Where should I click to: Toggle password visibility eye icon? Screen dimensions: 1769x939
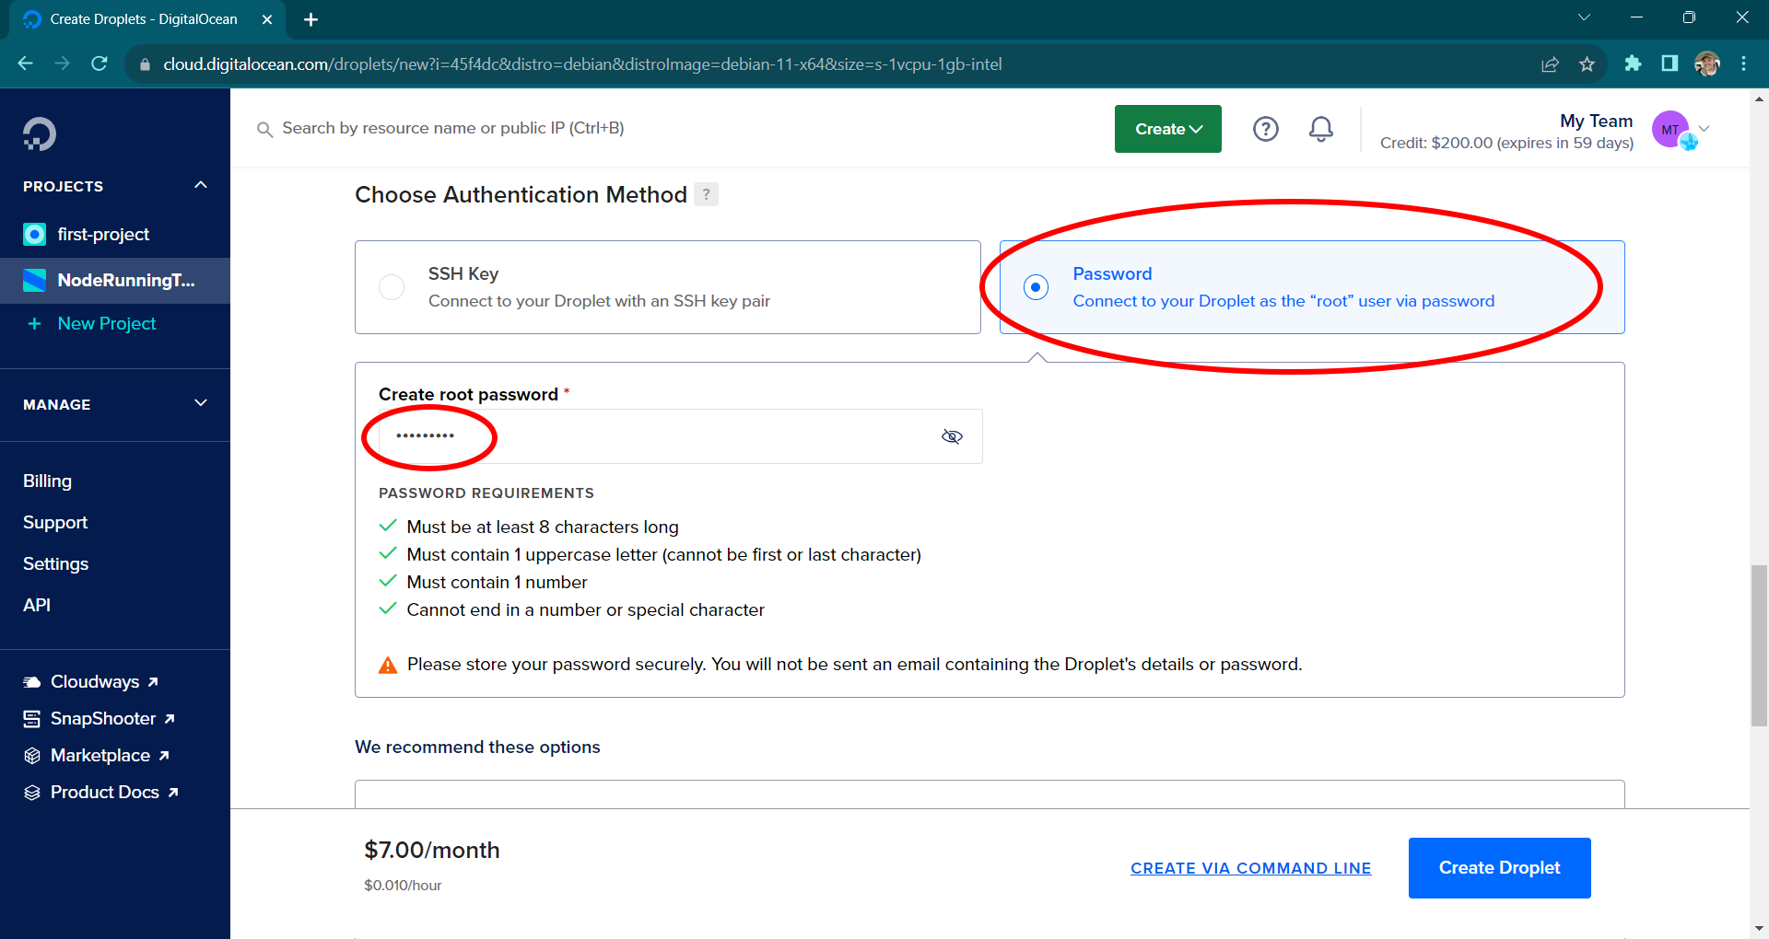pyautogui.click(x=952, y=436)
